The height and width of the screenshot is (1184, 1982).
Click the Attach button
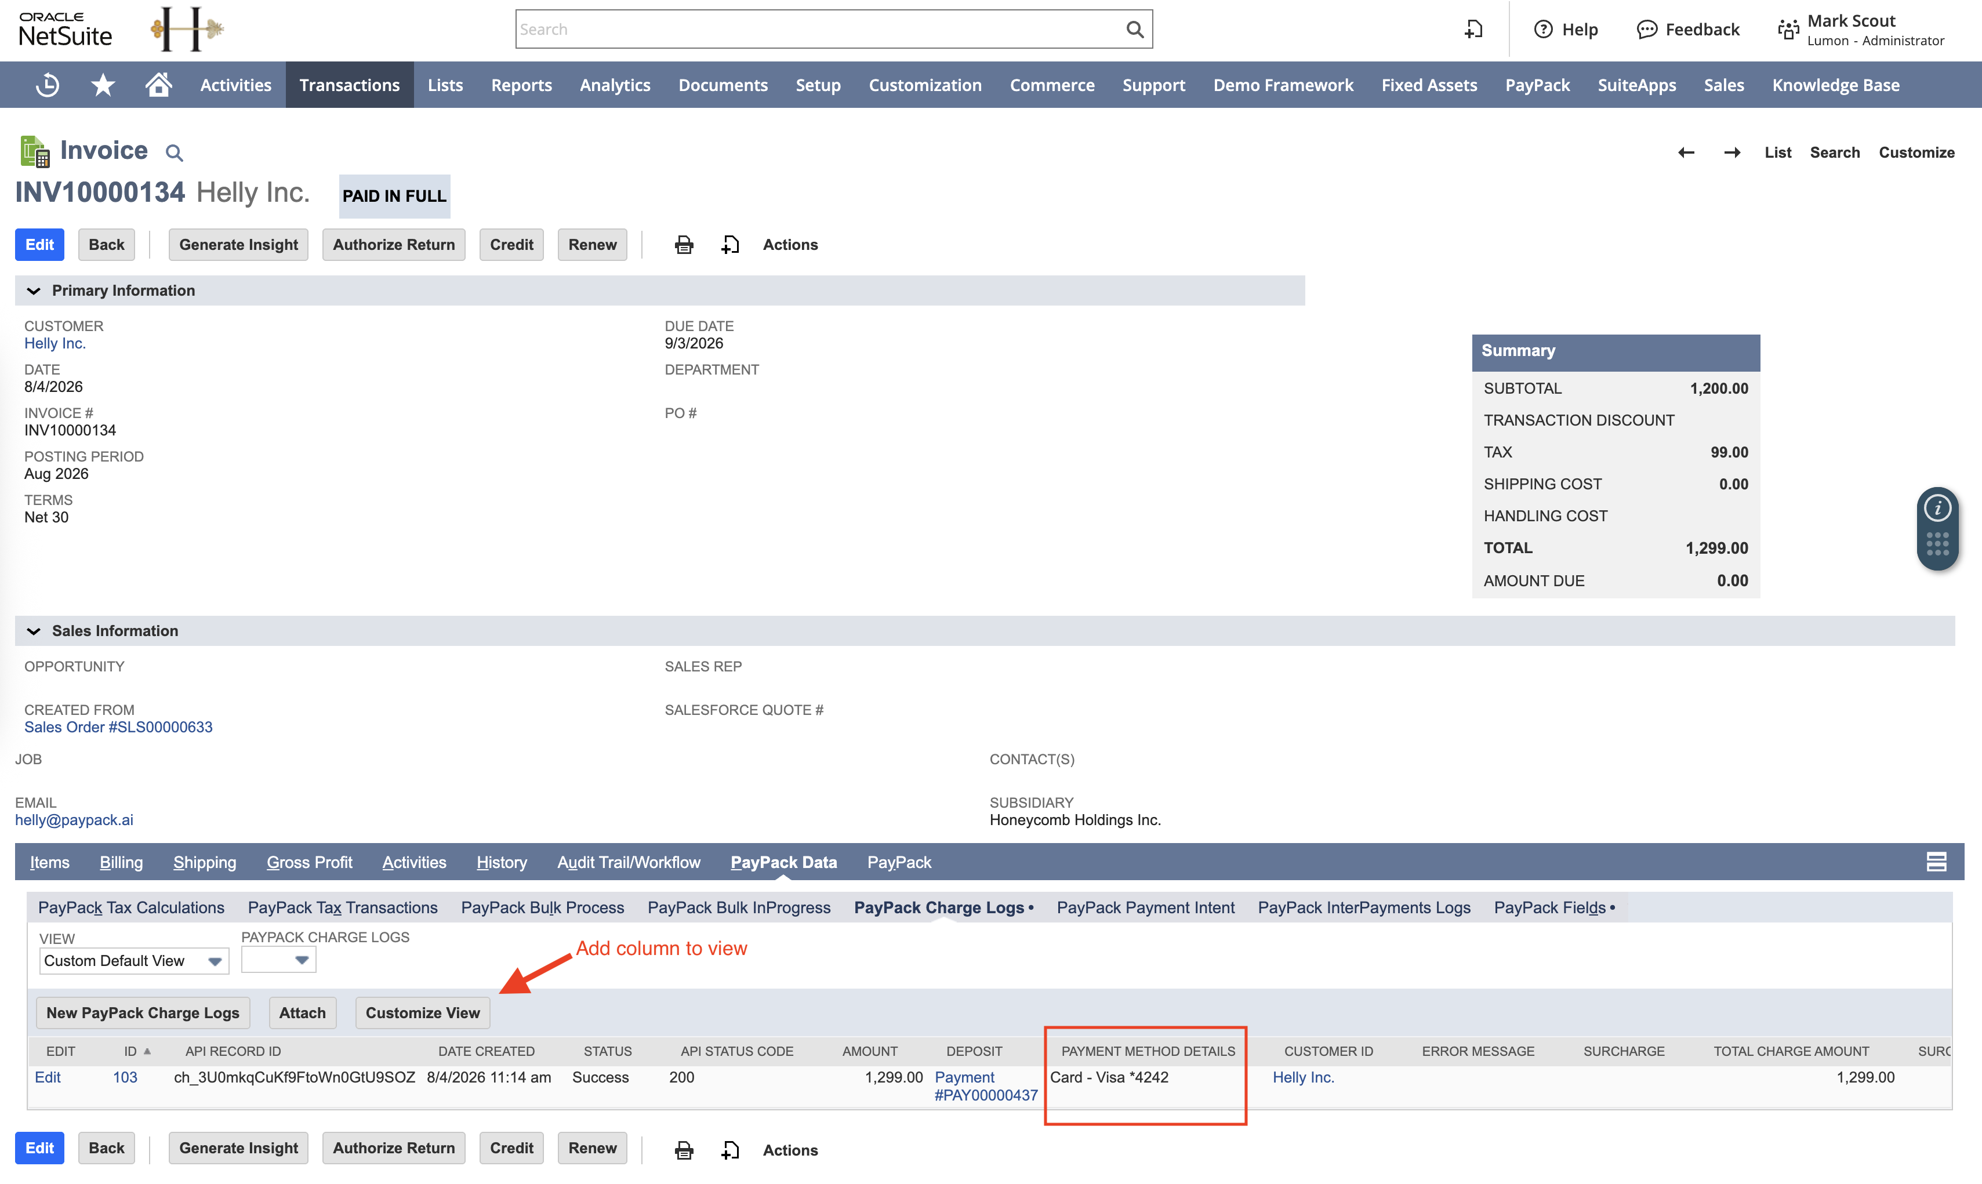[x=303, y=1012]
